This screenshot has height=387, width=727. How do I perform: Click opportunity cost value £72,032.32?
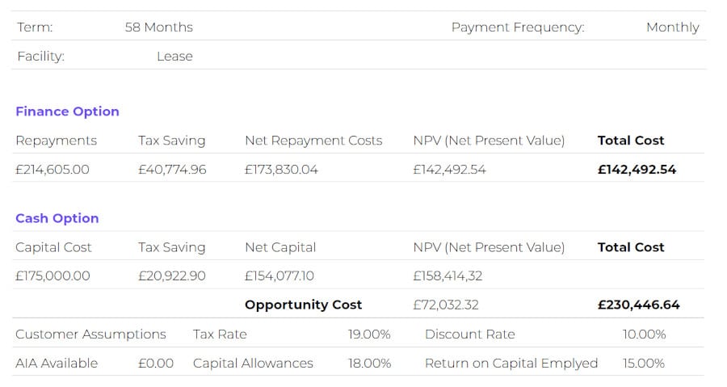[x=446, y=305]
